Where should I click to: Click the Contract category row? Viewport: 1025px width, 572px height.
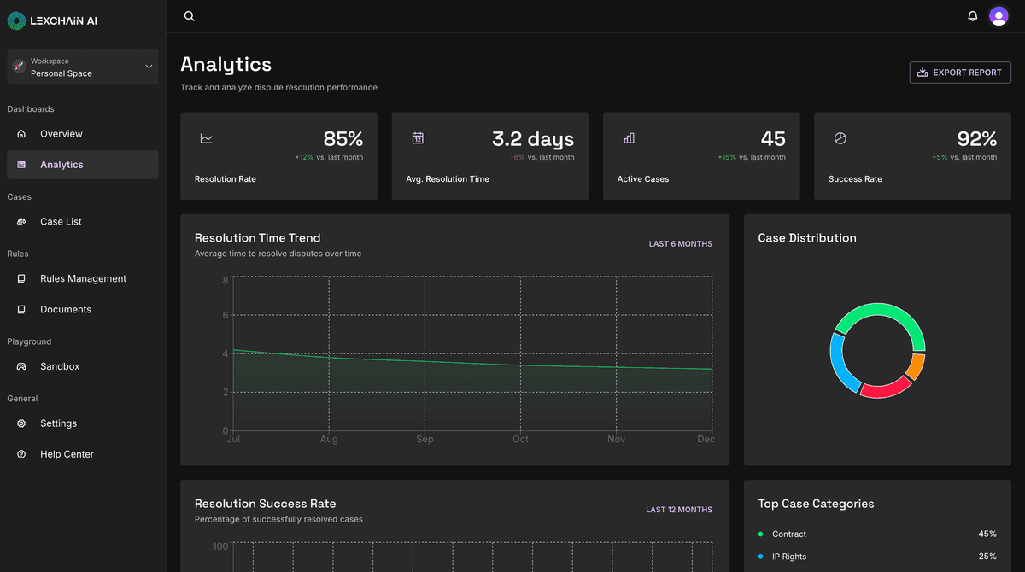pyautogui.click(x=877, y=534)
